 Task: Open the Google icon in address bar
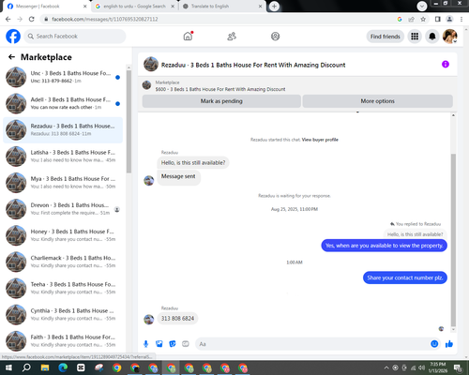pos(400,20)
